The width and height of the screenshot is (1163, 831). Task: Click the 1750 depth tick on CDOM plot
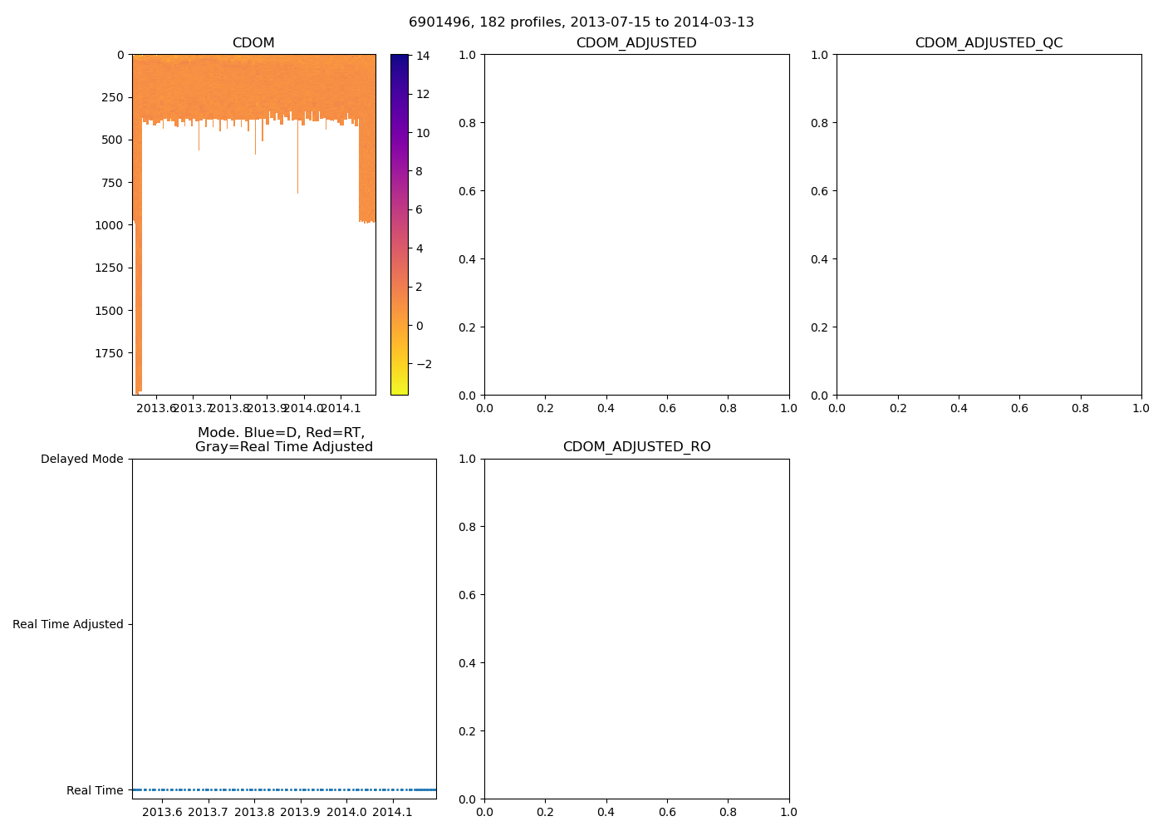click(x=108, y=353)
